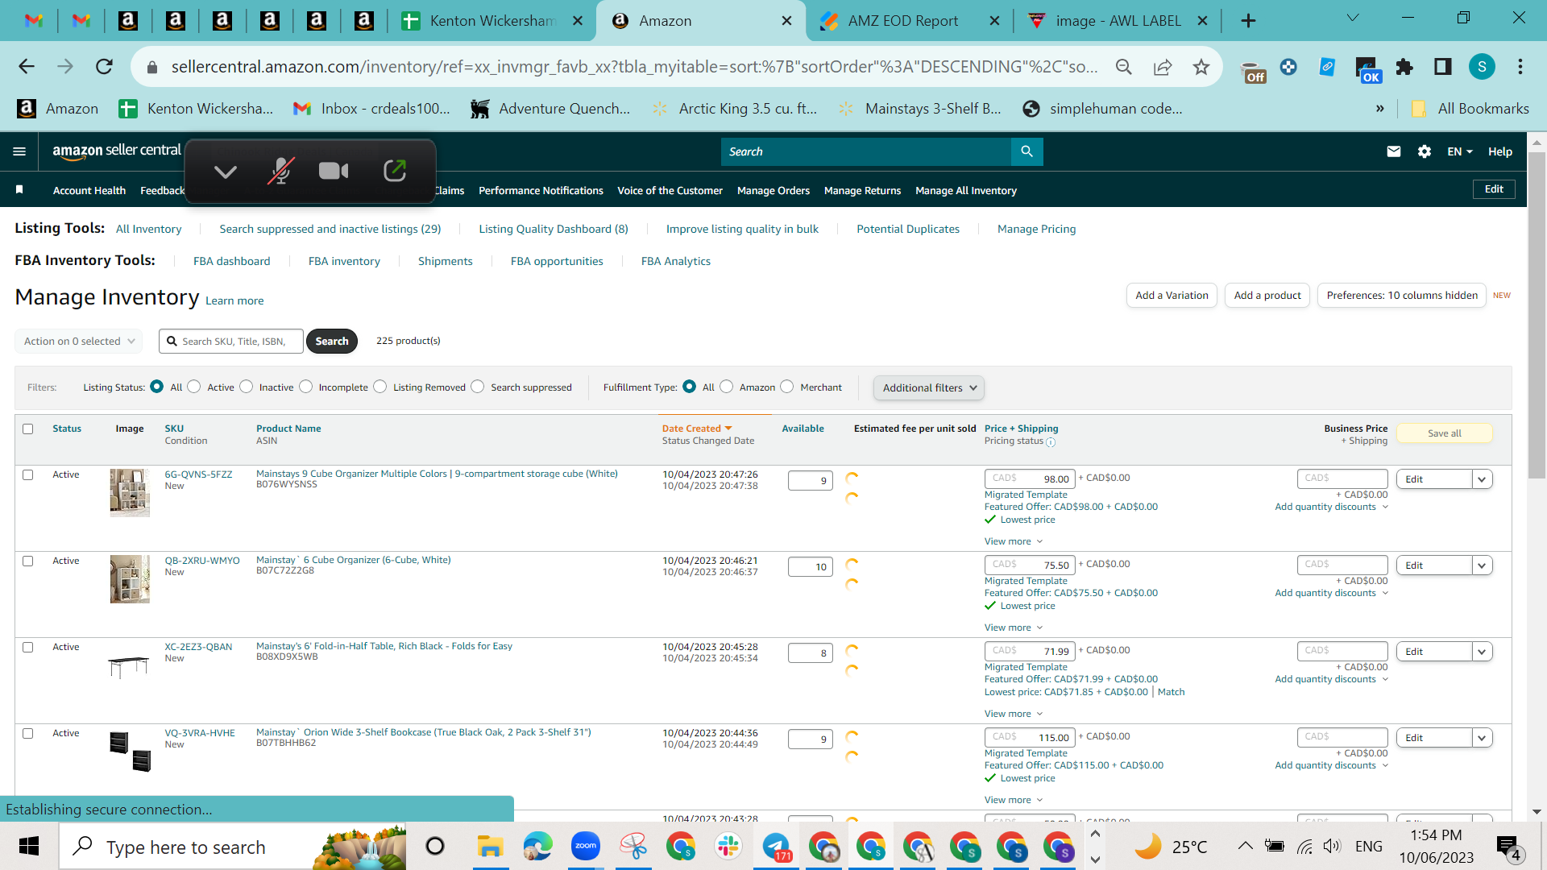Open the Chrome three-dot menu
This screenshot has height=870, width=1547.
point(1520,67)
